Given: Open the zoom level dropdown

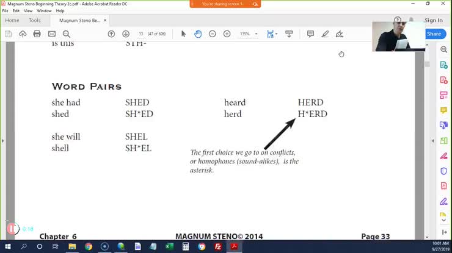Looking at the screenshot, I should [x=257, y=34].
